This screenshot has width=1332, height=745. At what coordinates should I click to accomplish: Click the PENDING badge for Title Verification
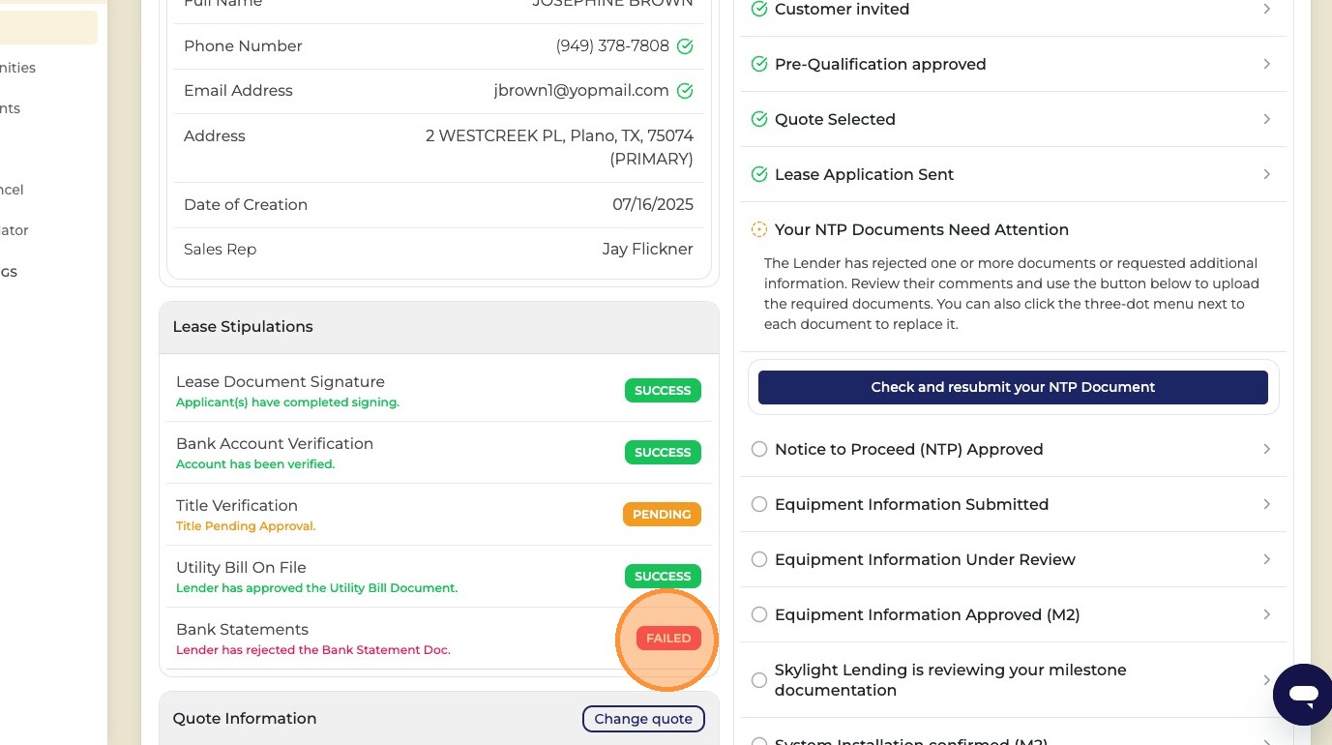[x=662, y=515]
